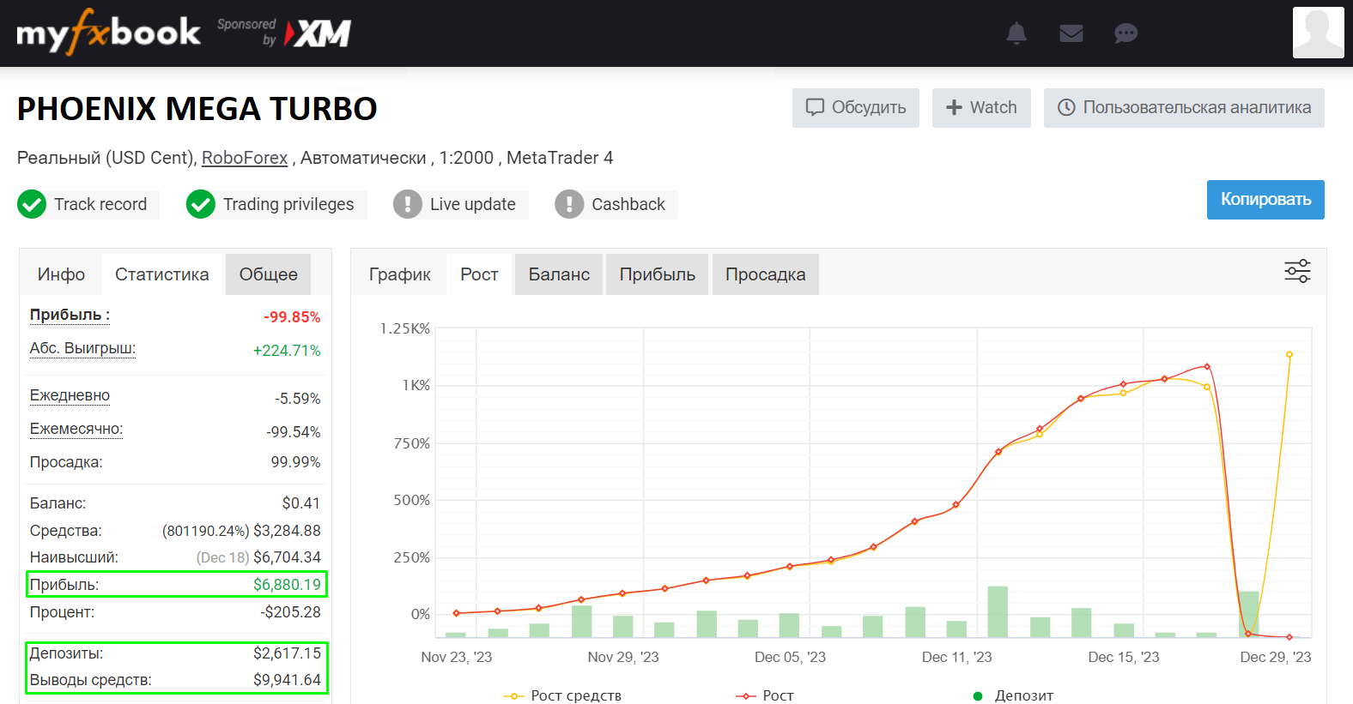
Task: Click the yellow equity growth peak point
Action: (1289, 354)
